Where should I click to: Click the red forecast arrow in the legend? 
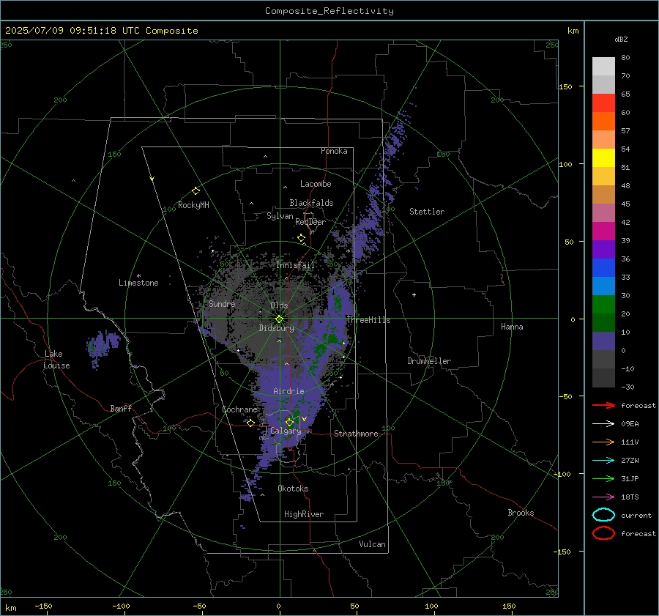point(603,405)
